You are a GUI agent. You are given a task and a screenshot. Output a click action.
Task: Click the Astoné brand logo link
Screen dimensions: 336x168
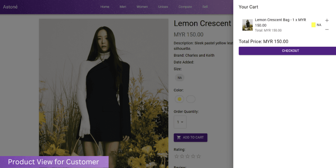click(x=10, y=7)
